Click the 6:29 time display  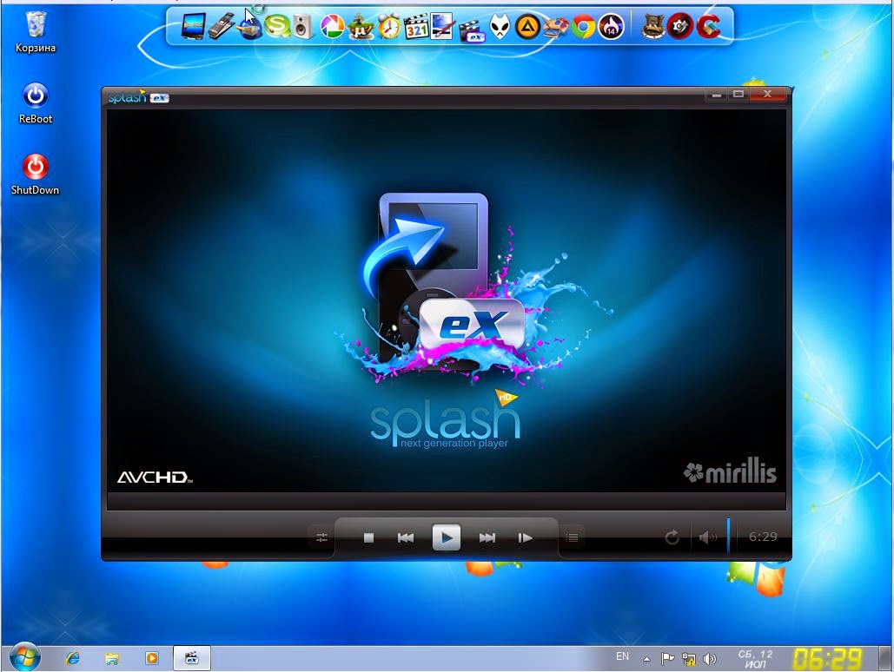tap(762, 537)
